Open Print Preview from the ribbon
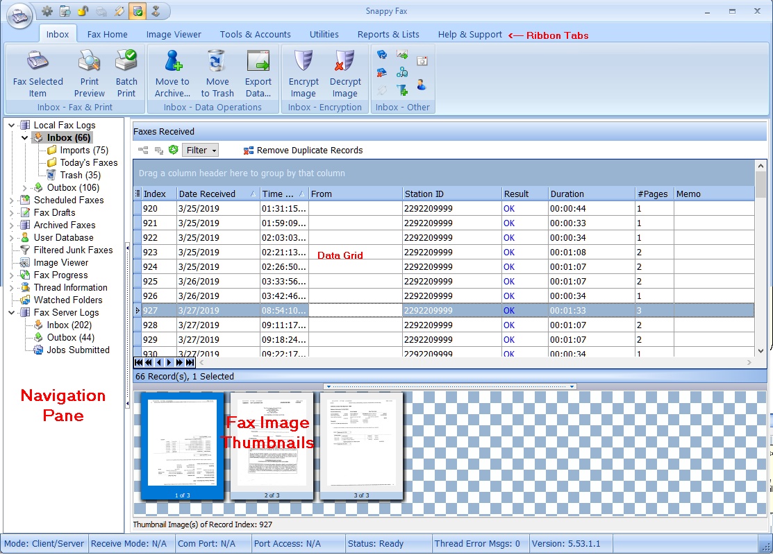Image resolution: width=773 pixels, height=555 pixels. click(x=90, y=62)
